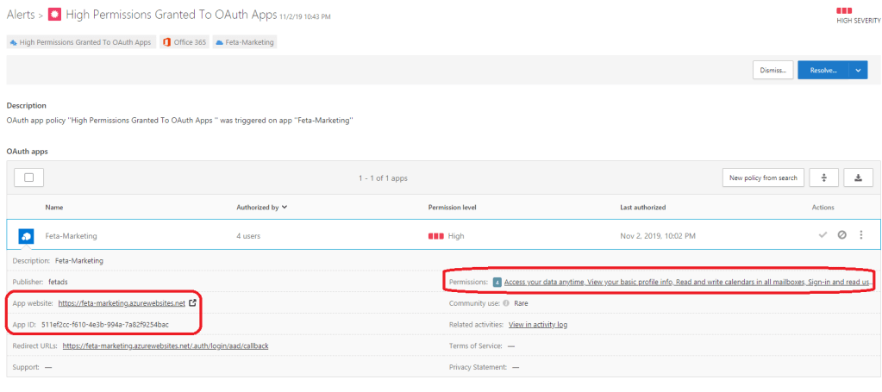Select the Office 365 tag
The height and width of the screenshot is (392, 882).
tap(184, 41)
